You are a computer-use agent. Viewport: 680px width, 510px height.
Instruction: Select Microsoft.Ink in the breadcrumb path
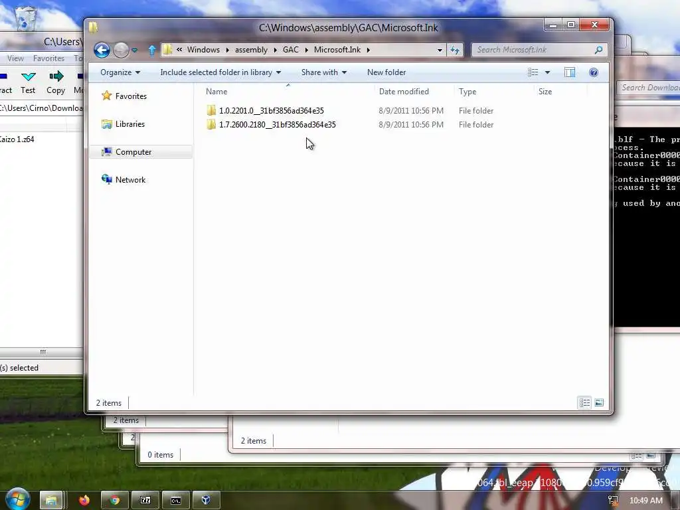click(x=337, y=49)
